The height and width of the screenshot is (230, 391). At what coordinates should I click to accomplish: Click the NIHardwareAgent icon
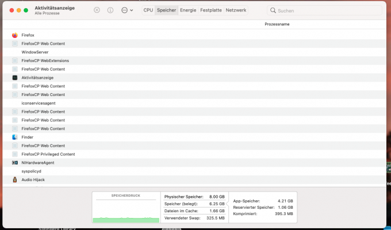15,163
